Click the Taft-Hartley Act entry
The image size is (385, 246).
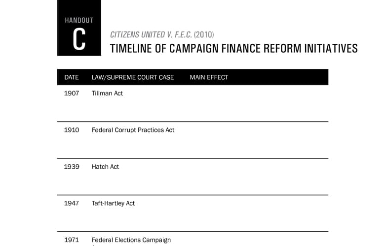coord(113,203)
